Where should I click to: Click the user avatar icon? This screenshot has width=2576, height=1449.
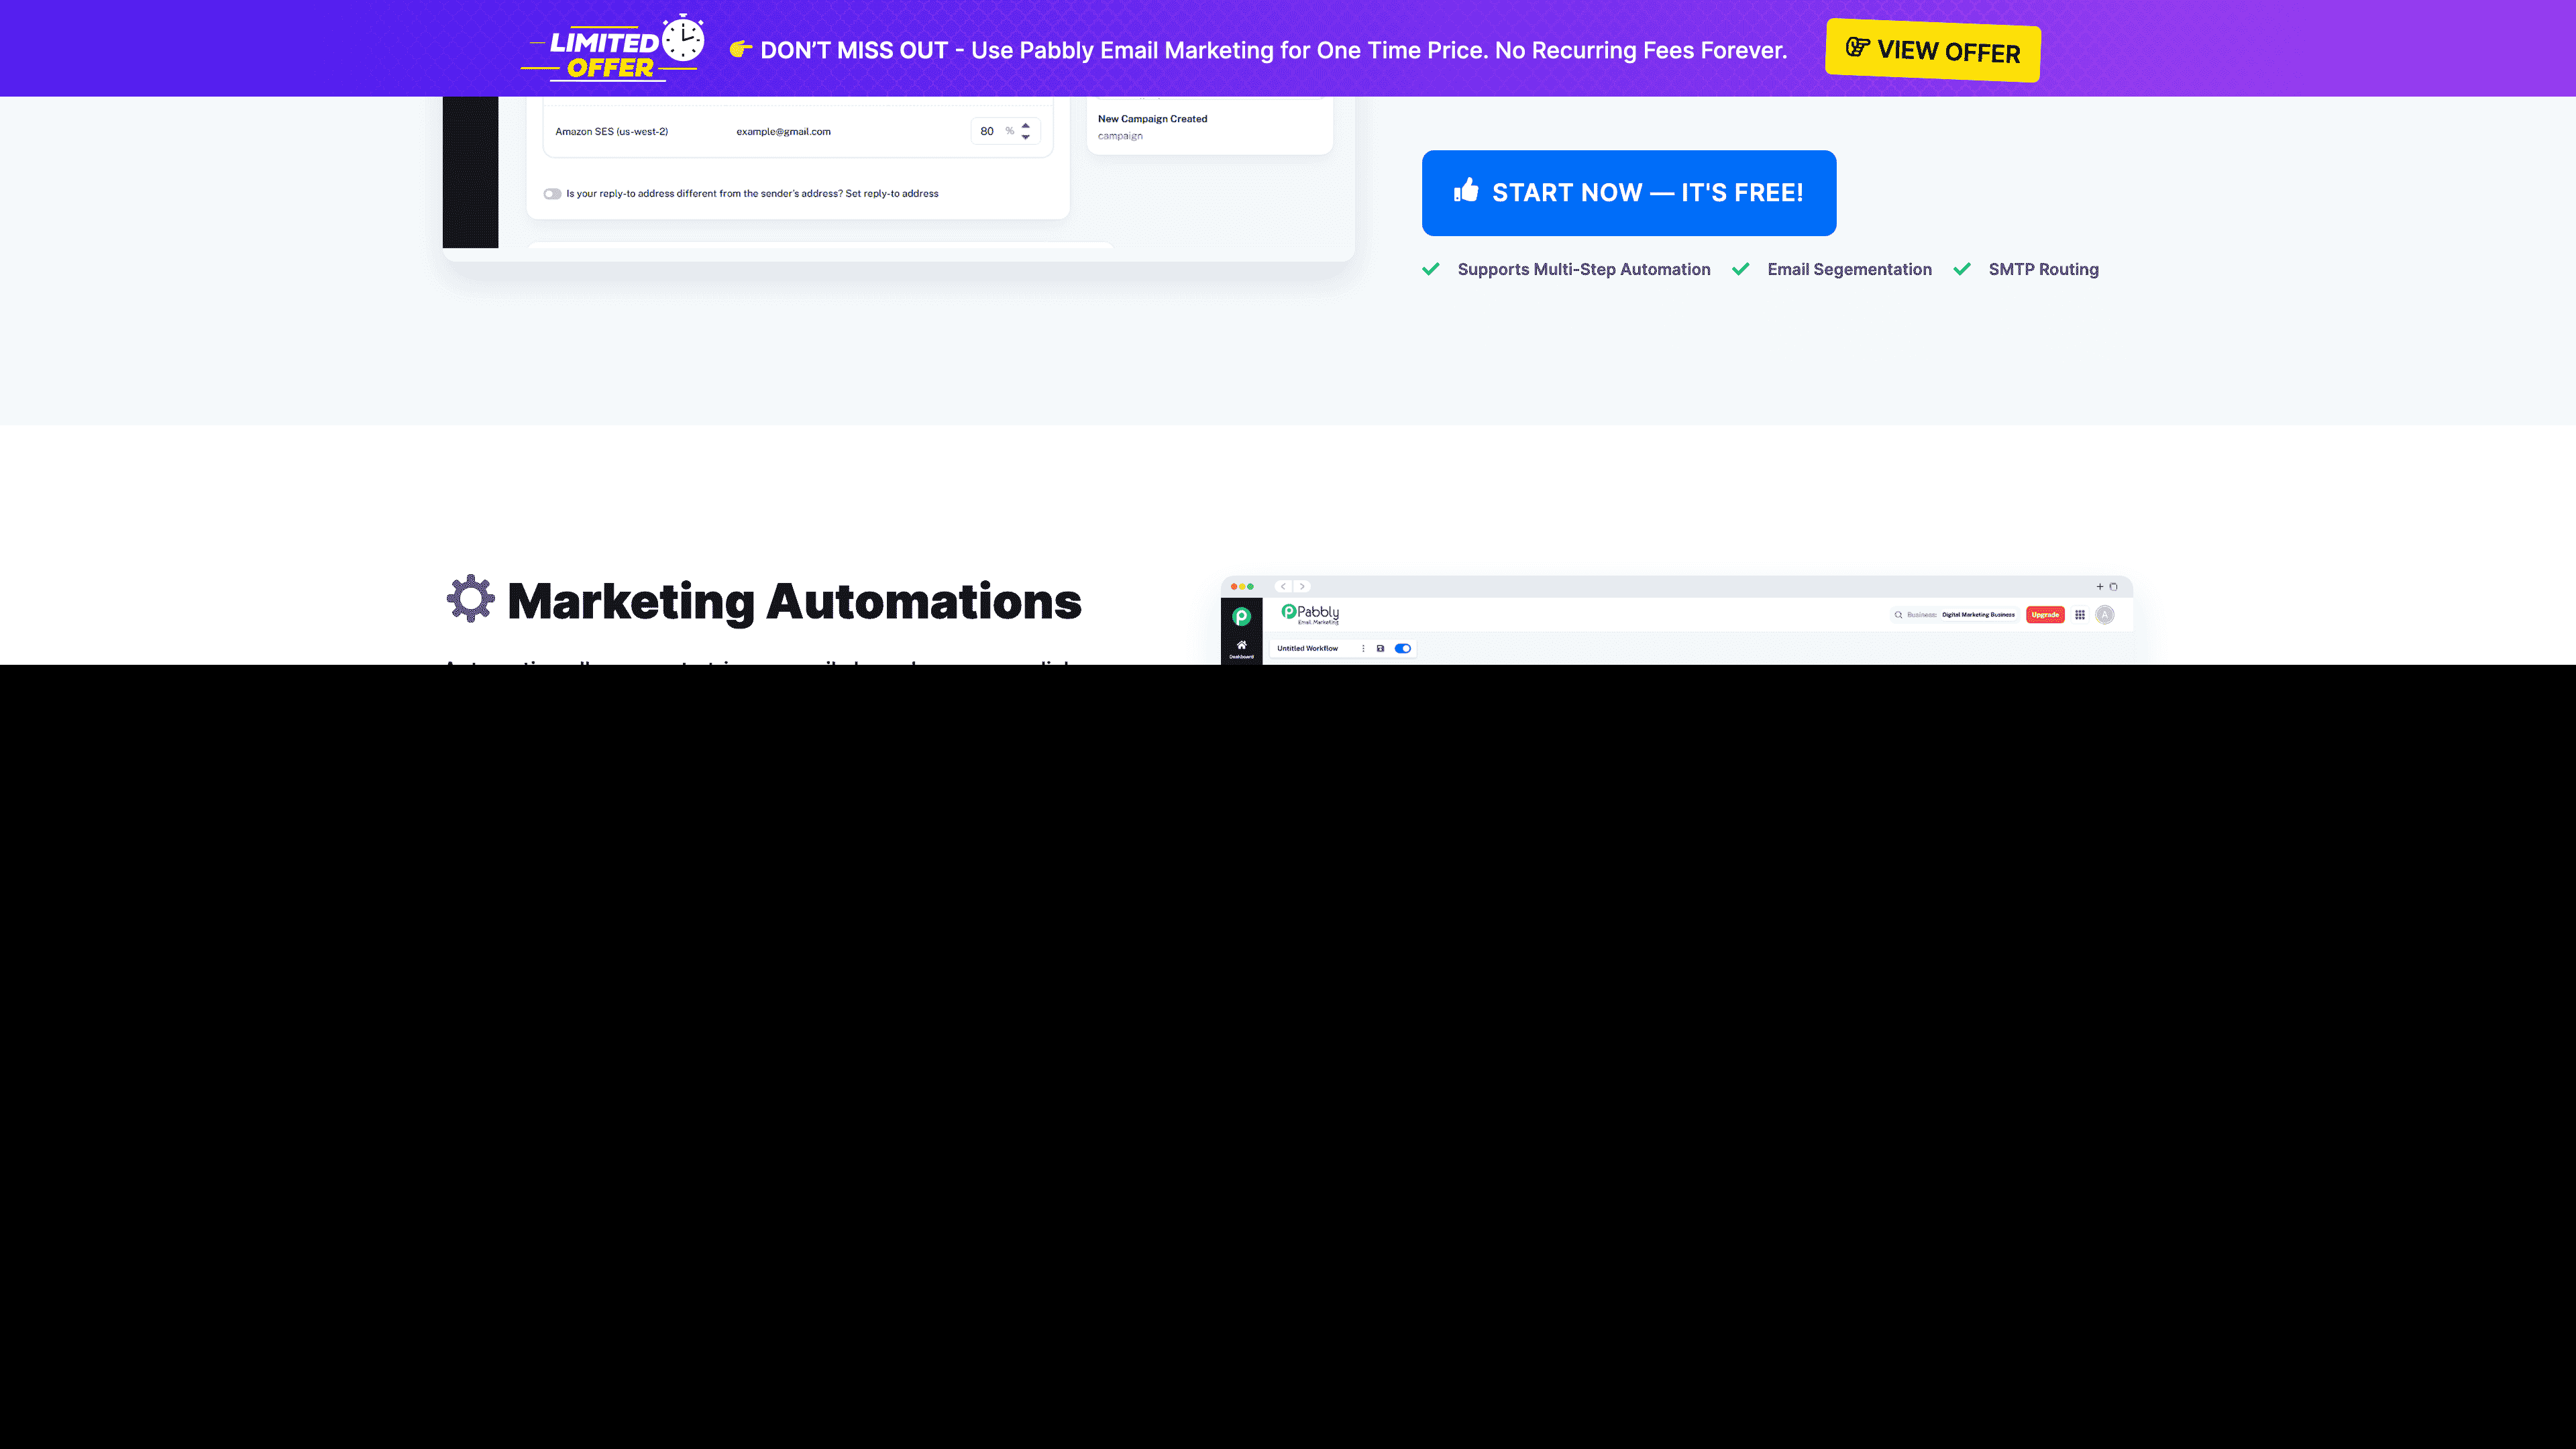[x=2105, y=615]
